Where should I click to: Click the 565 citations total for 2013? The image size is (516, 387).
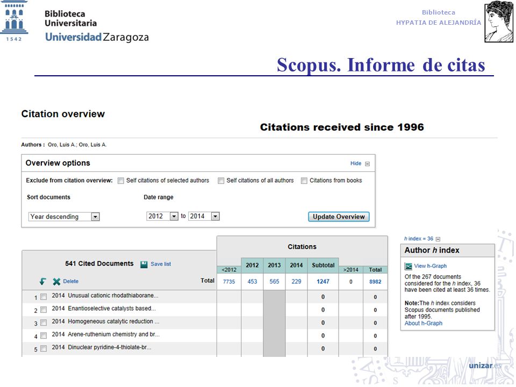(274, 282)
